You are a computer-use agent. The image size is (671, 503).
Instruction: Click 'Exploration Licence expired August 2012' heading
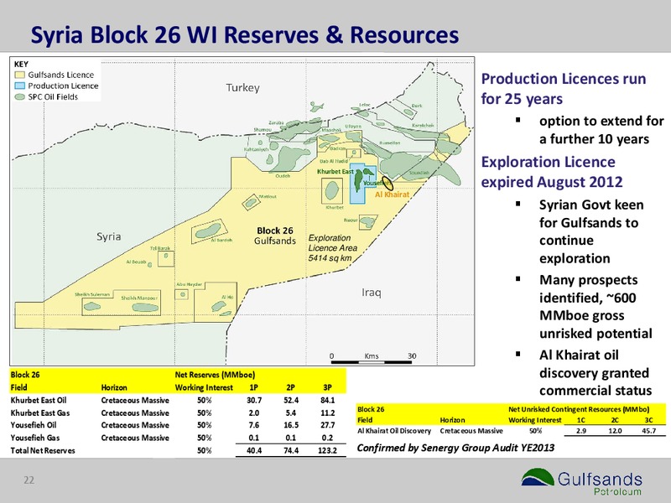552,172
